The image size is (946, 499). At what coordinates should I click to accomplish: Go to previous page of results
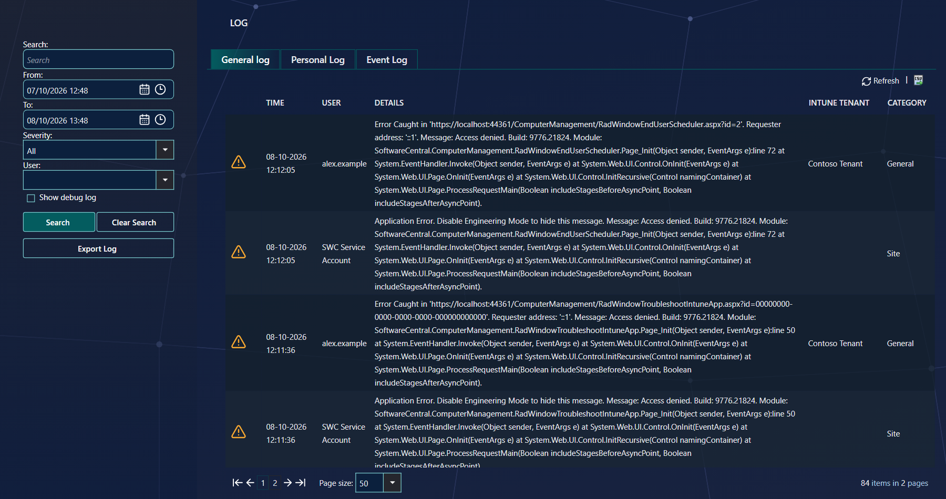pyautogui.click(x=250, y=483)
